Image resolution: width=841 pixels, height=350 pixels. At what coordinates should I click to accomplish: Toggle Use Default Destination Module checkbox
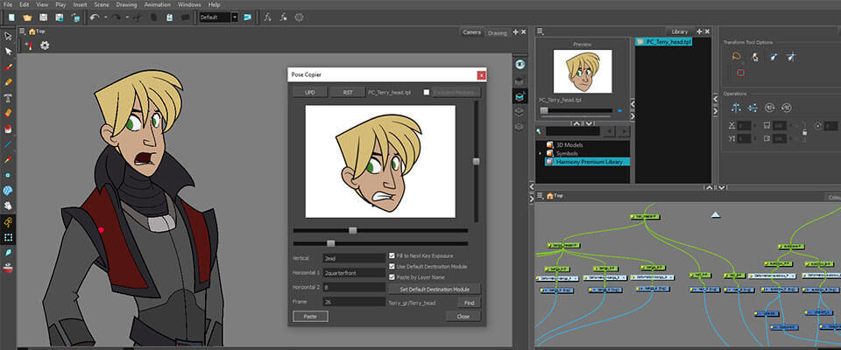(392, 267)
